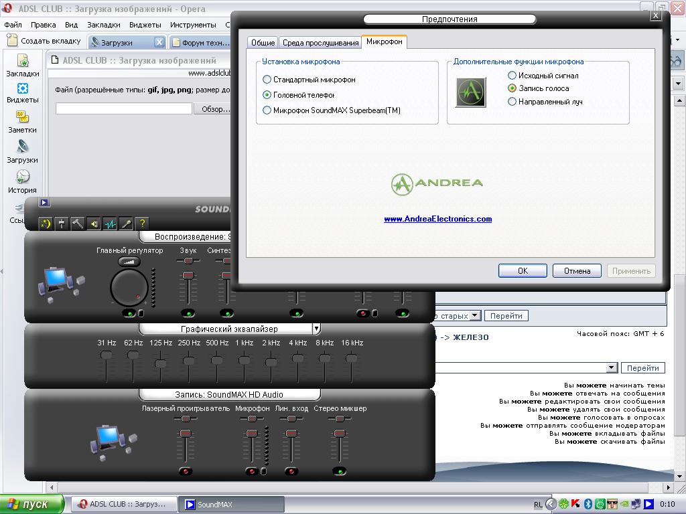Image resolution: width=686 pixels, height=514 pixels.
Task: Open Виджеты panel in Opera sidebar
Action: 23,93
